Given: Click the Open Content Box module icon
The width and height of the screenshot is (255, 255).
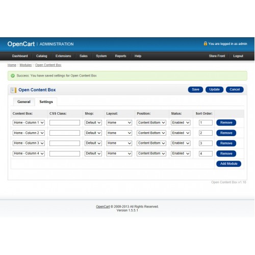Looking at the screenshot, I should pyautogui.click(x=13, y=90).
